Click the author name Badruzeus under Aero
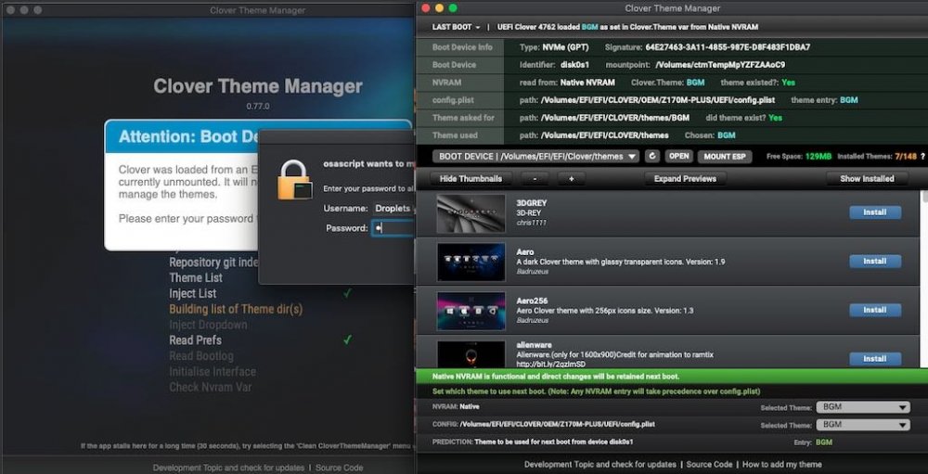Viewport: 928px width, 474px height. (x=532, y=271)
